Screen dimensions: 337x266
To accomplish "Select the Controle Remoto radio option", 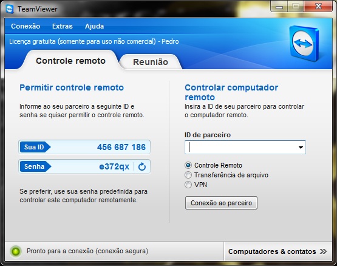I will coord(188,165).
